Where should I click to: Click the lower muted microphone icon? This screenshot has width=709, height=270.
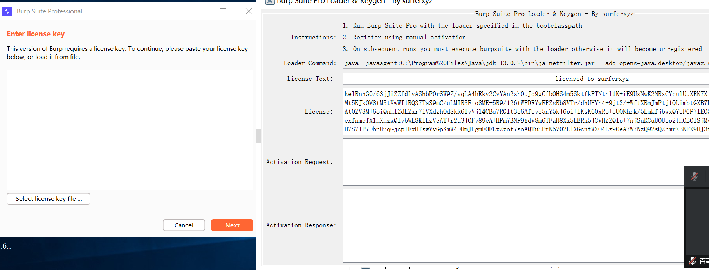tap(692, 261)
